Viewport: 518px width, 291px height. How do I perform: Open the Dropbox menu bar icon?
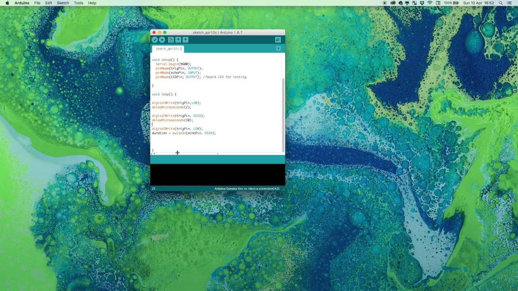[422, 3]
